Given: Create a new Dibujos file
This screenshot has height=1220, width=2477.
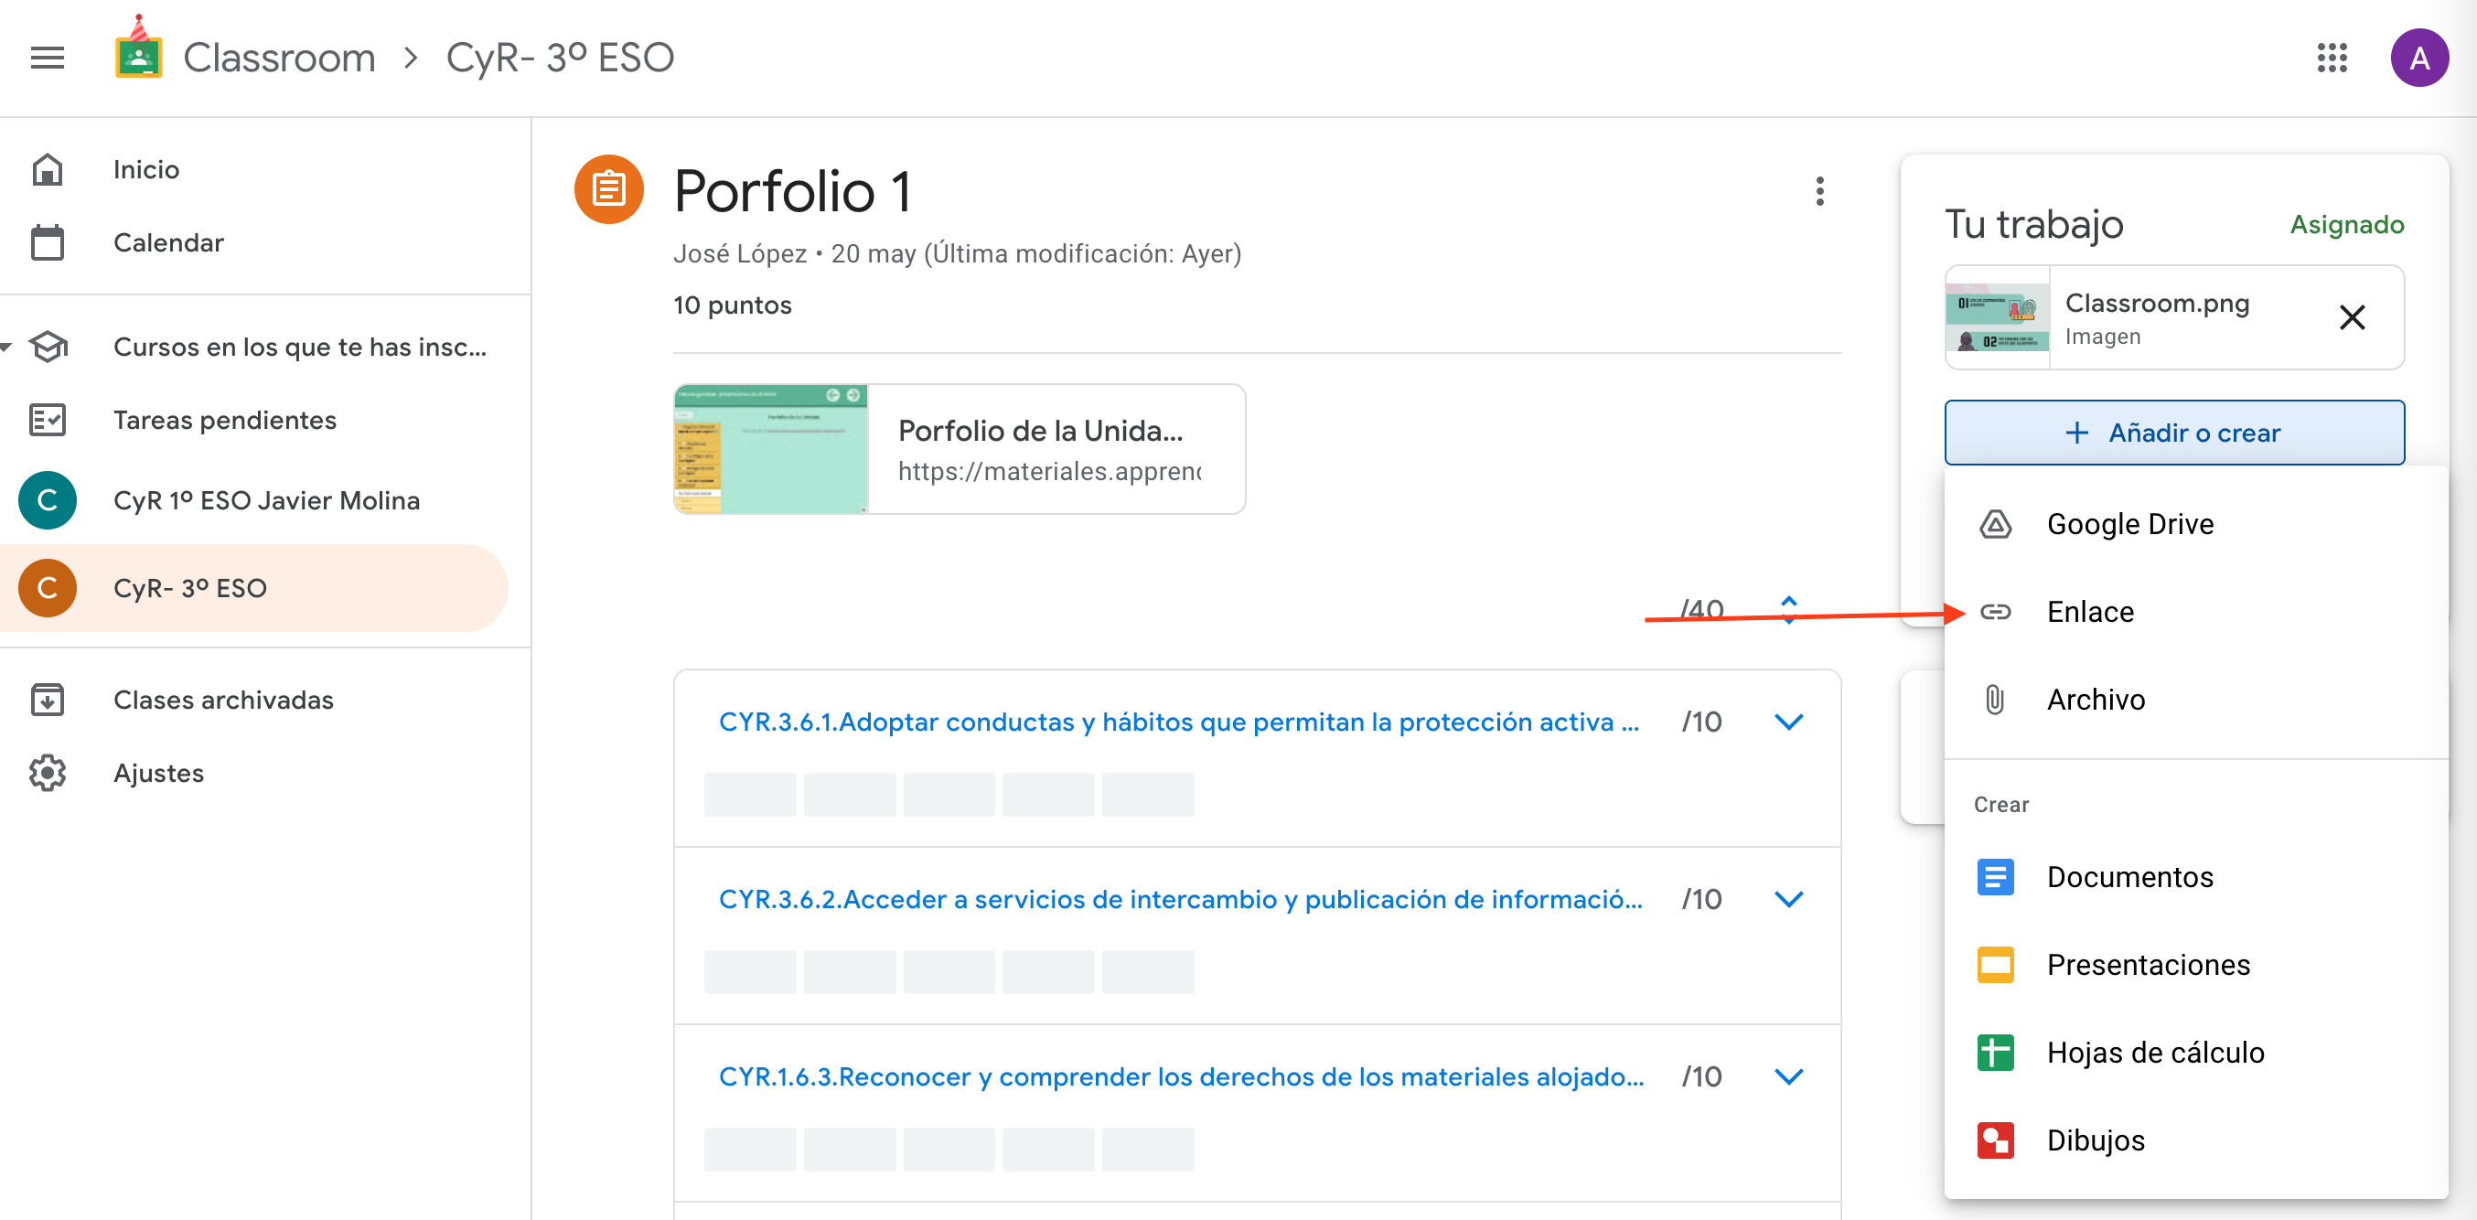Looking at the screenshot, I should point(2096,1140).
